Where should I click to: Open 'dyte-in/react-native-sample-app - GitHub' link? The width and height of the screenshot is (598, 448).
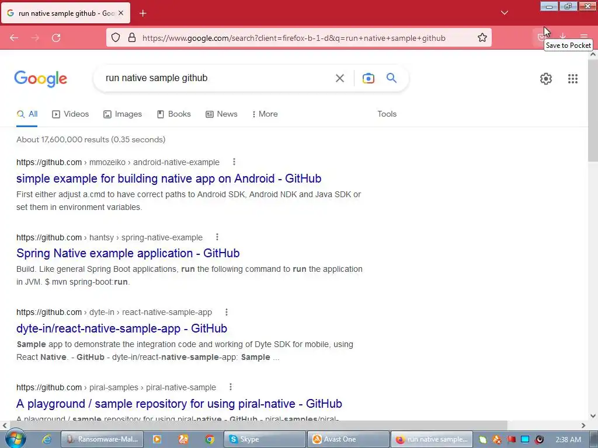[x=121, y=328]
